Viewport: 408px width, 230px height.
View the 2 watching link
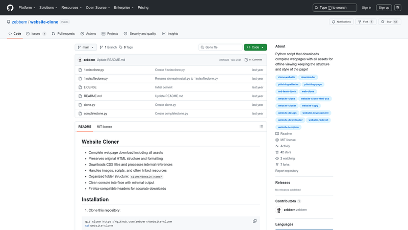tap(285, 158)
